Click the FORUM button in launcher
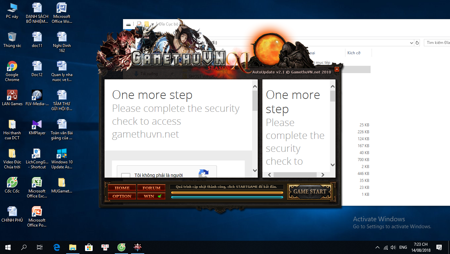This screenshot has width=450, height=254. click(x=151, y=188)
